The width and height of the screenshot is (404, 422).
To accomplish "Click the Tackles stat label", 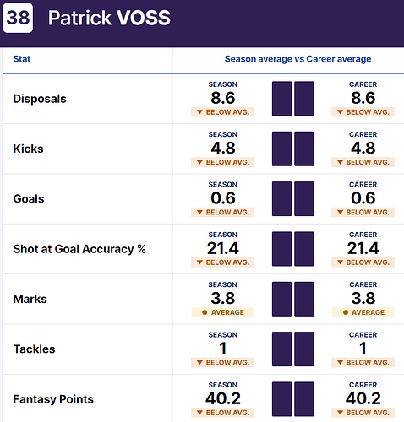I will (34, 349).
